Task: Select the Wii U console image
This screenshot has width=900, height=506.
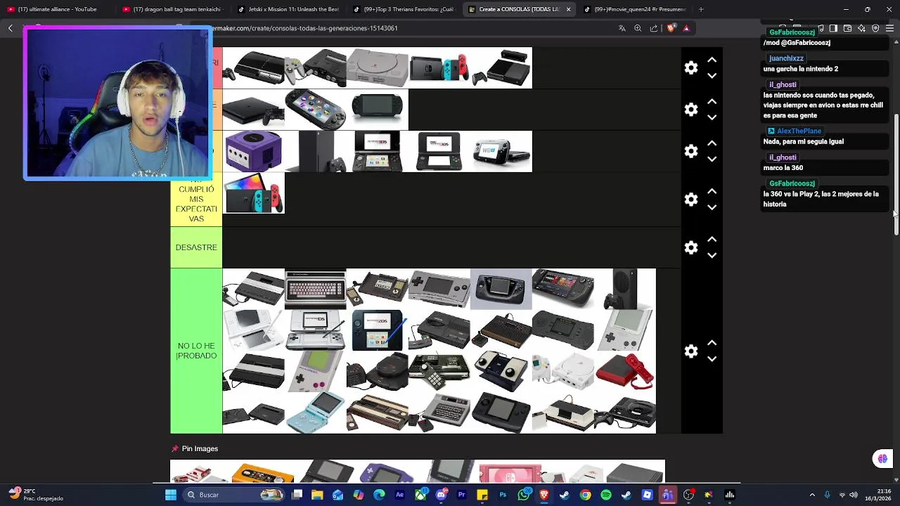Action: click(x=501, y=151)
